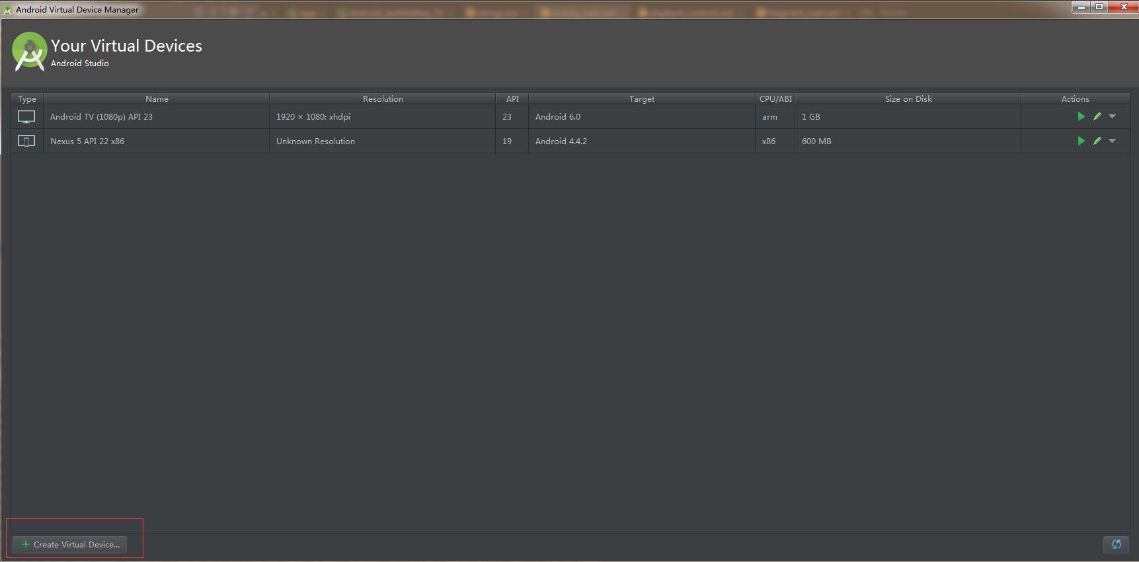Click the API '19' cell

(512, 141)
